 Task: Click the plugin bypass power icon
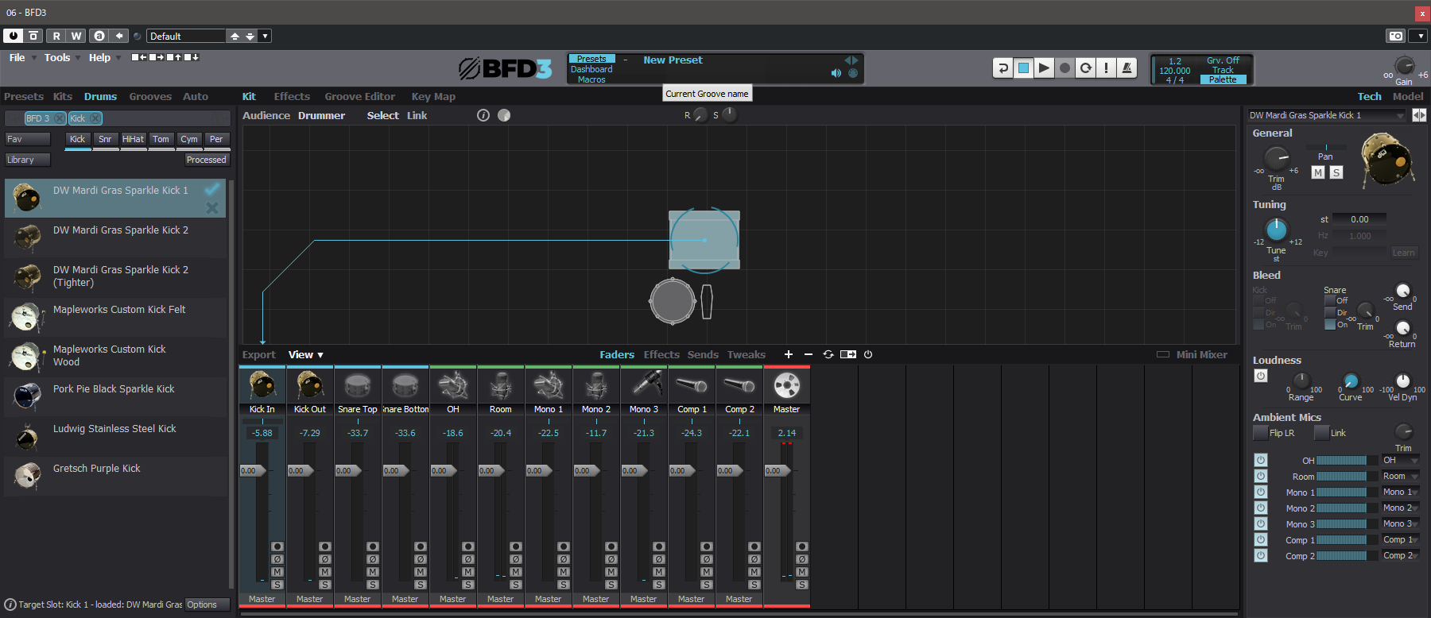pos(14,36)
